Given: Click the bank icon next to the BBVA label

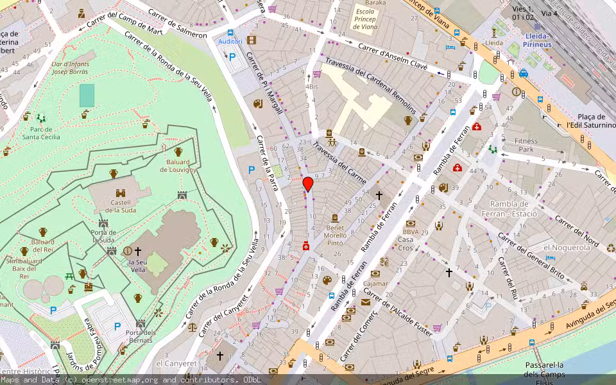Looking at the screenshot, I should pyautogui.click(x=411, y=224).
